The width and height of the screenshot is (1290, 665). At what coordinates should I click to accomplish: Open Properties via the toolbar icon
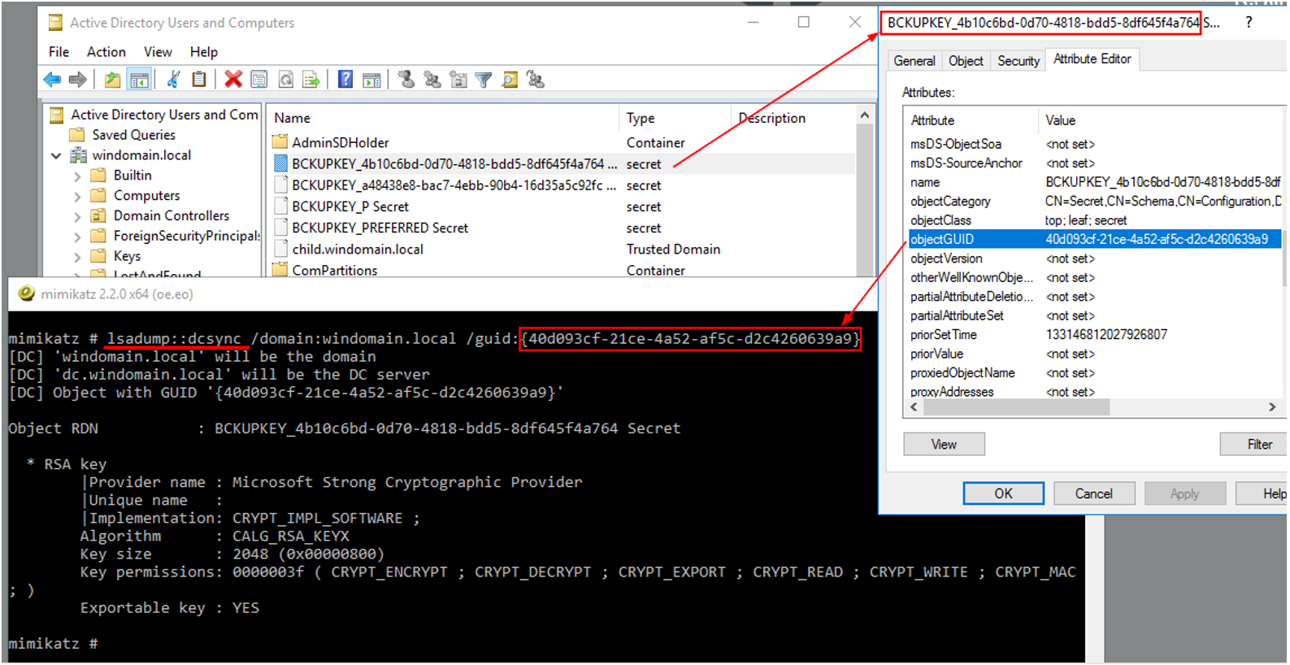click(259, 80)
